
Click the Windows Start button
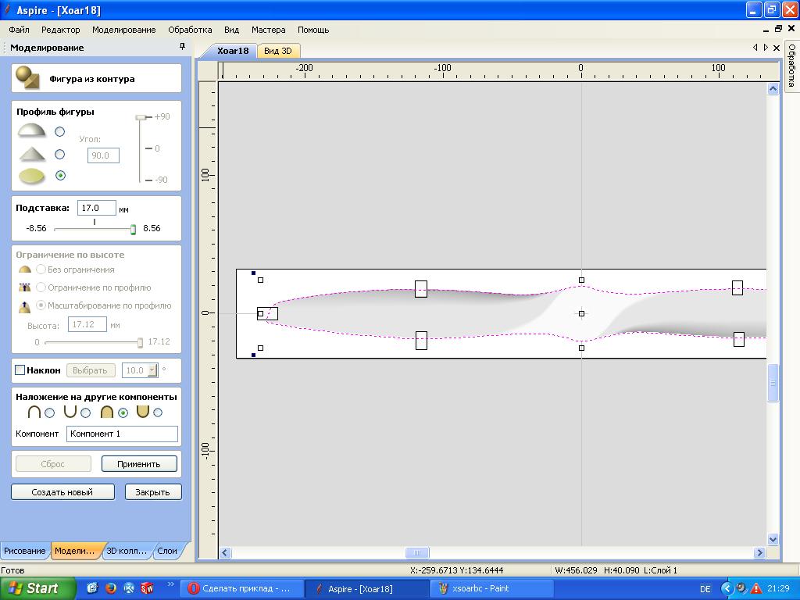tap(37, 588)
